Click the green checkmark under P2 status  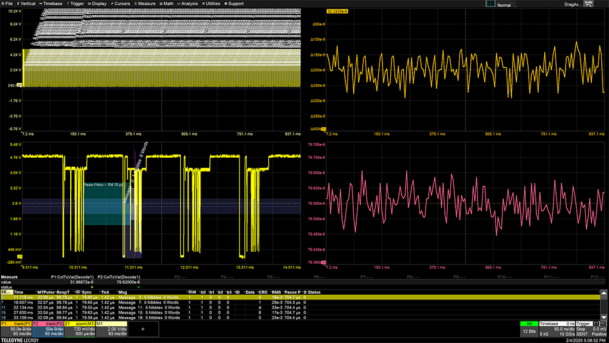[x=139, y=287]
